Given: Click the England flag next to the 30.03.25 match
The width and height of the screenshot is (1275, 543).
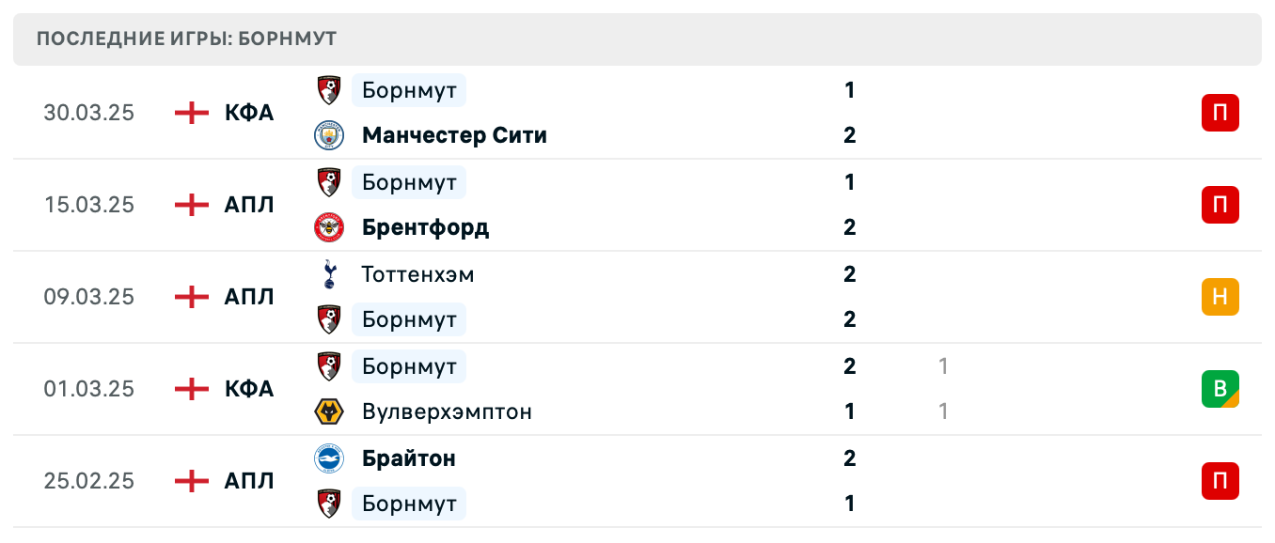Looking at the screenshot, I should (x=191, y=113).
